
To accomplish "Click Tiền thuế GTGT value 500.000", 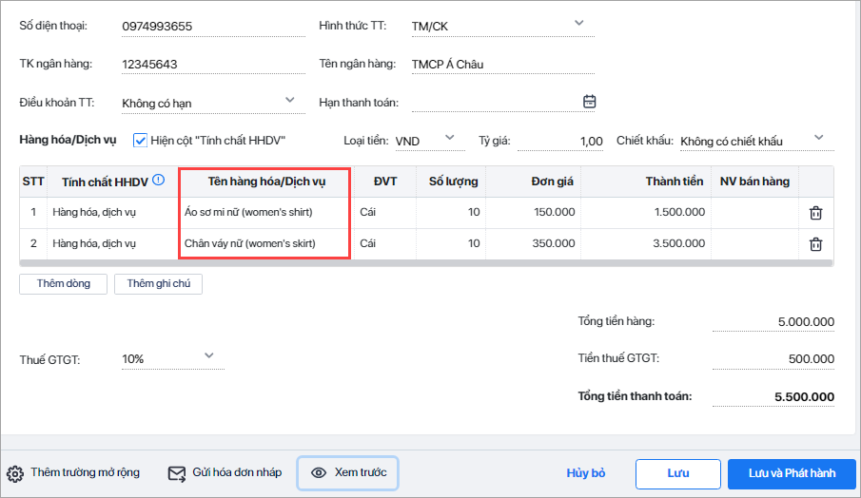I will tap(773, 359).
